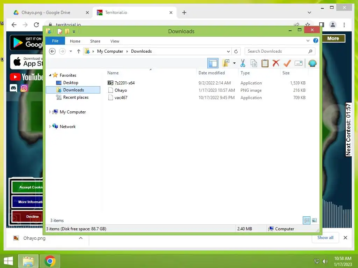Screen dimensions: 358x268
Task: Open the Chrome three-dot menu
Action: tap(344, 25)
